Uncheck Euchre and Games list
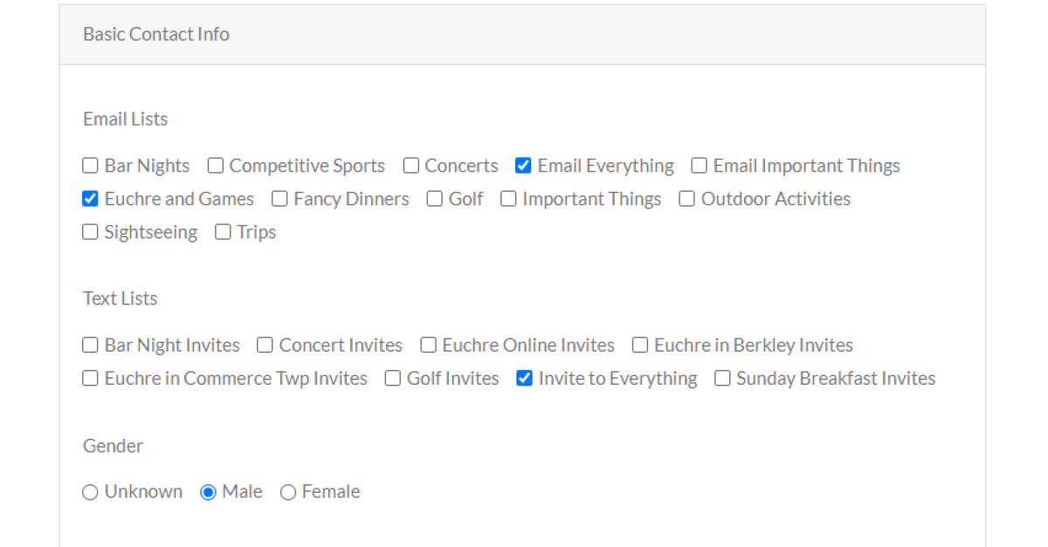Screen dimensions: 1048x547 (90, 199)
